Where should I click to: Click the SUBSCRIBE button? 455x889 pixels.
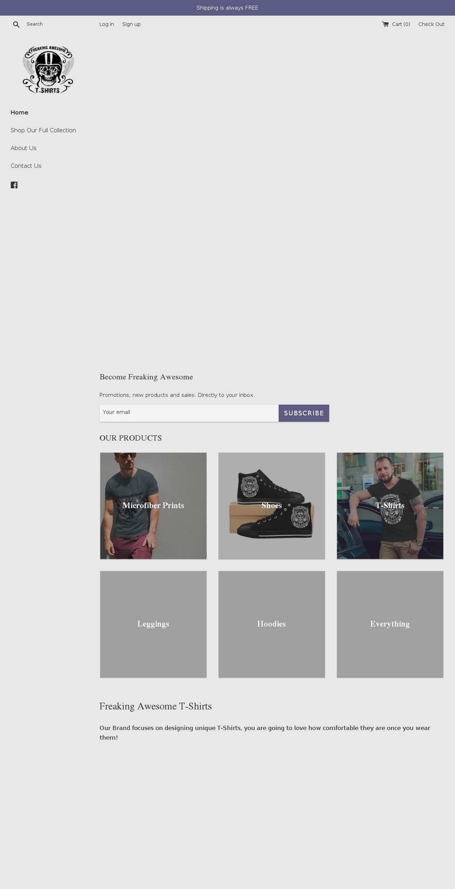304,413
